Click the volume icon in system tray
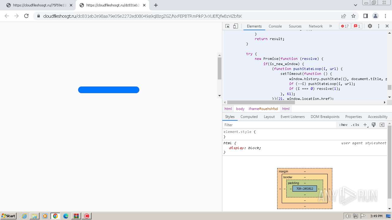392x220 pixels. tap(348, 216)
